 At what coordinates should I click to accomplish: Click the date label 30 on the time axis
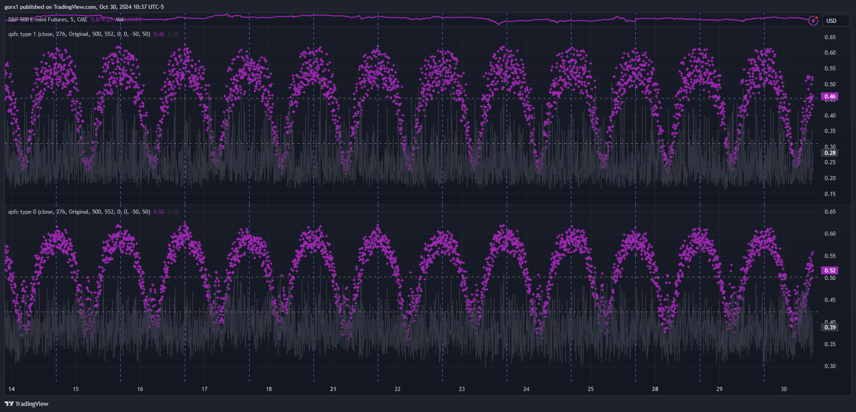pyautogui.click(x=784, y=389)
